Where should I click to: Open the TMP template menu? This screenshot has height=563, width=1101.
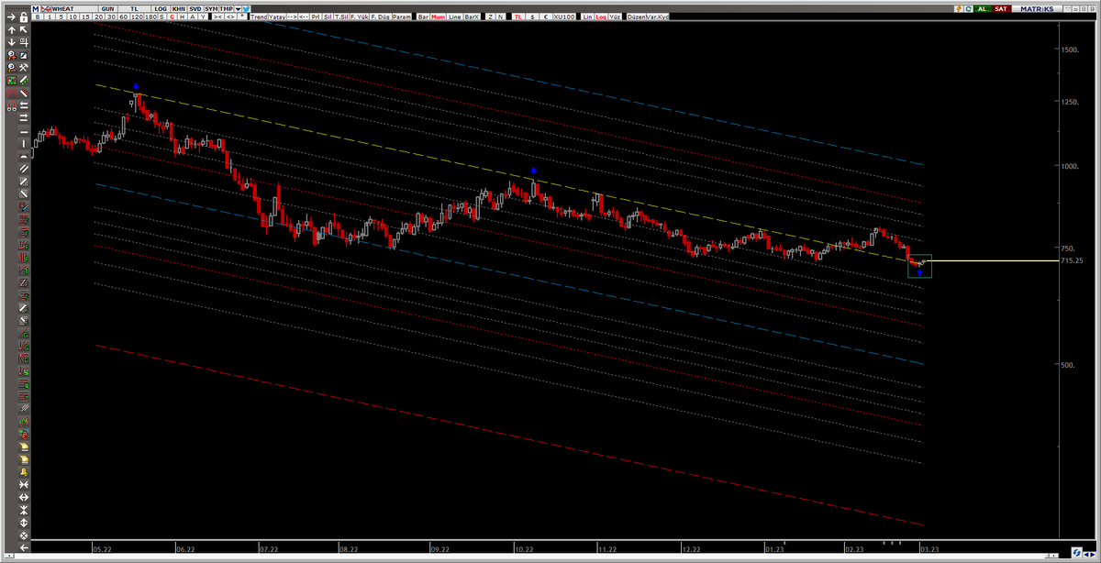point(226,9)
